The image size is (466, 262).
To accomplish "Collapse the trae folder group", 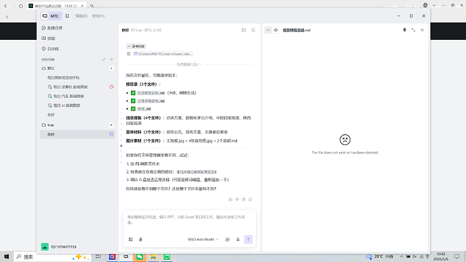I will [48, 125].
